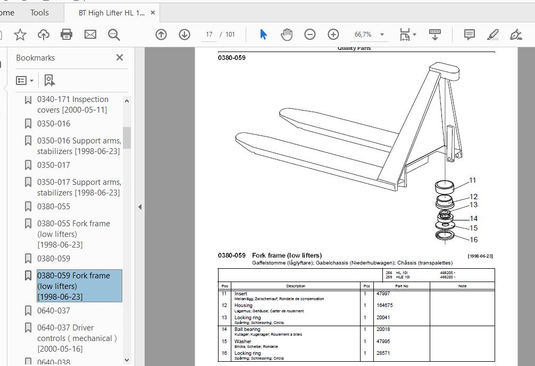Screen dimensions: 535x366
Task: Print the document using printer icon
Action: pos(66,35)
